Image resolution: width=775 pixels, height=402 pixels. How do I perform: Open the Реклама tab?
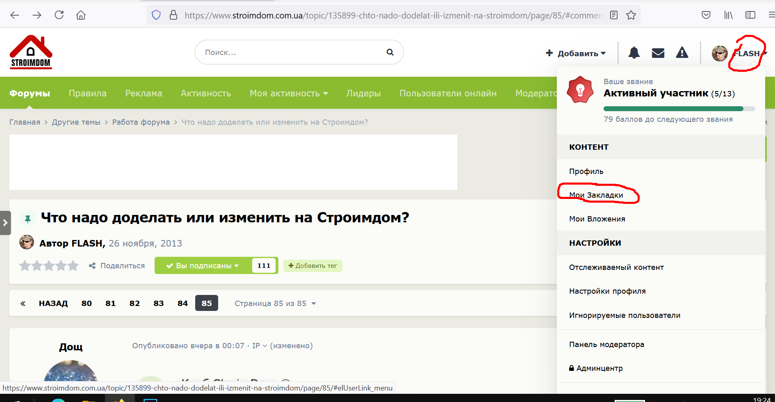point(144,93)
